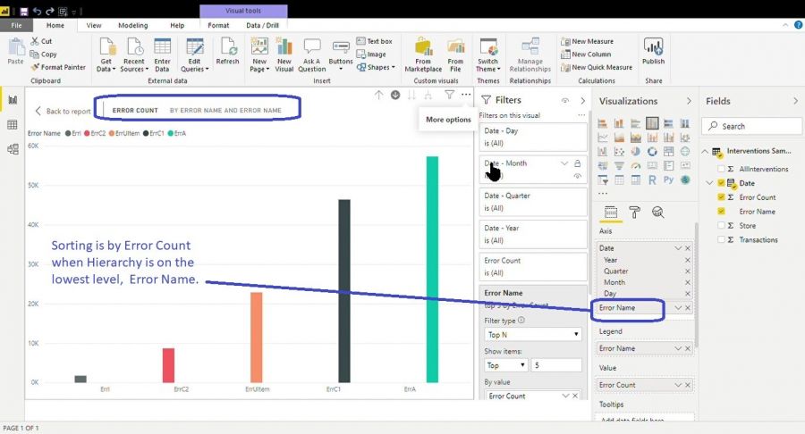This screenshot has width=805, height=434.
Task: Switch to Report view in sidebar
Action: [x=13, y=100]
